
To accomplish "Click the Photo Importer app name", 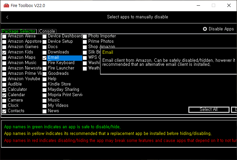I will (x=102, y=36).
